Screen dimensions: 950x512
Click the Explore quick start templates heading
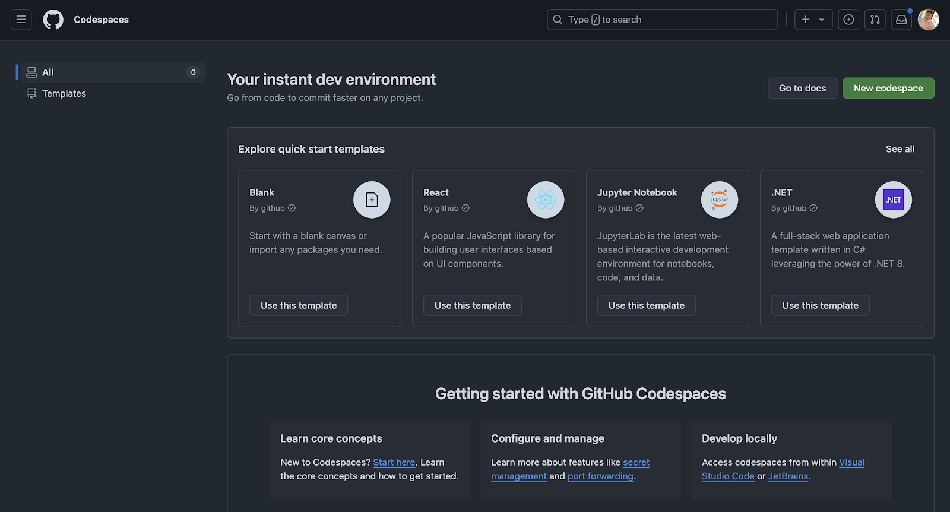click(311, 149)
